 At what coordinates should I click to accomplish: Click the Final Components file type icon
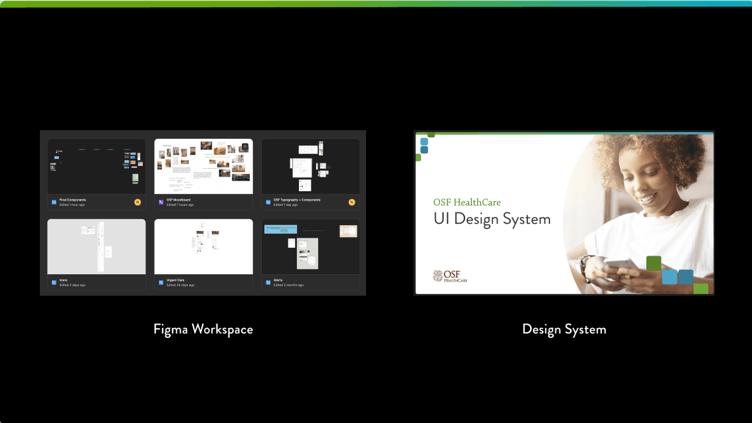pyautogui.click(x=54, y=203)
